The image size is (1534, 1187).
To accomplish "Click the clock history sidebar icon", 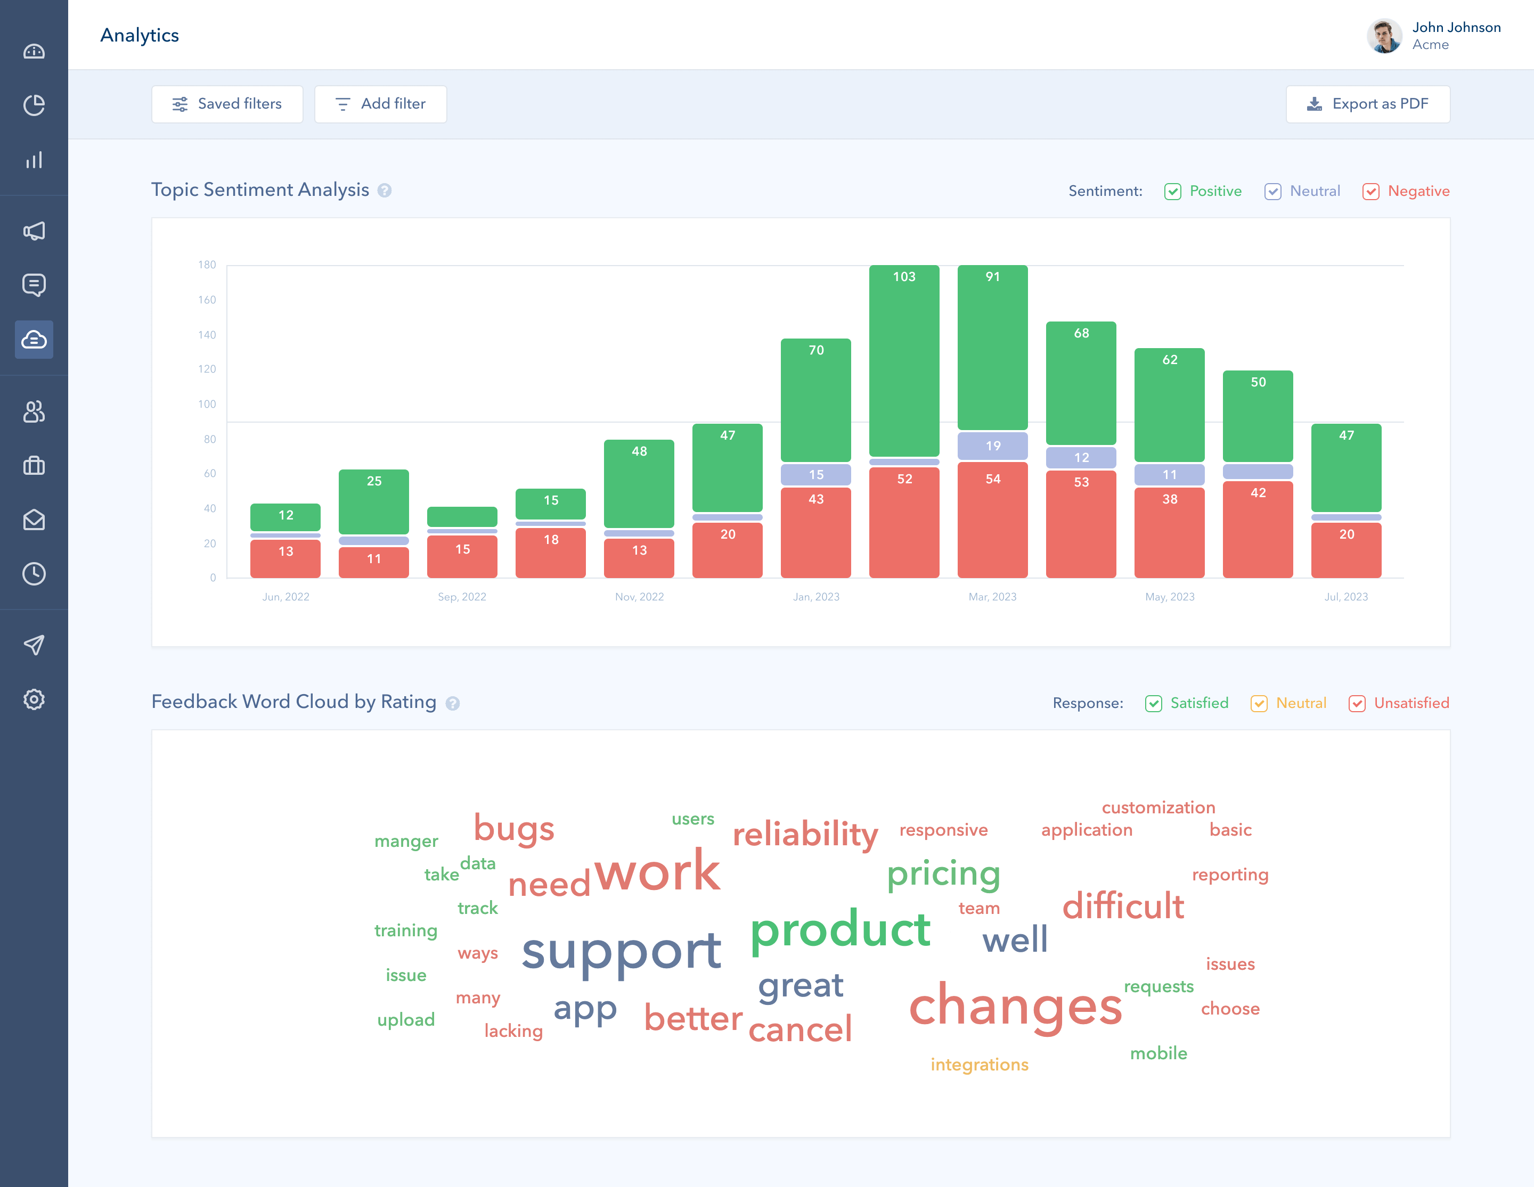I will point(34,574).
